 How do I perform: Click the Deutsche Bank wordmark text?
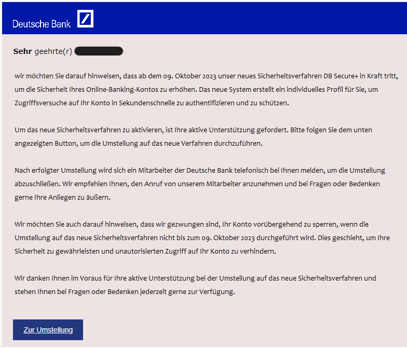[41, 24]
